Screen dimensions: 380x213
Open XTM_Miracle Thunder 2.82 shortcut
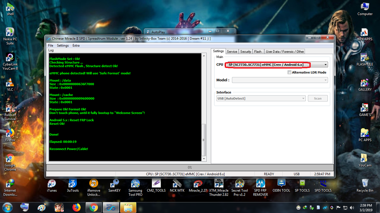point(219,188)
